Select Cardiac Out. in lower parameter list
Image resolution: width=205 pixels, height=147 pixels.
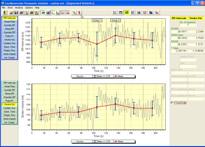pos(10,108)
